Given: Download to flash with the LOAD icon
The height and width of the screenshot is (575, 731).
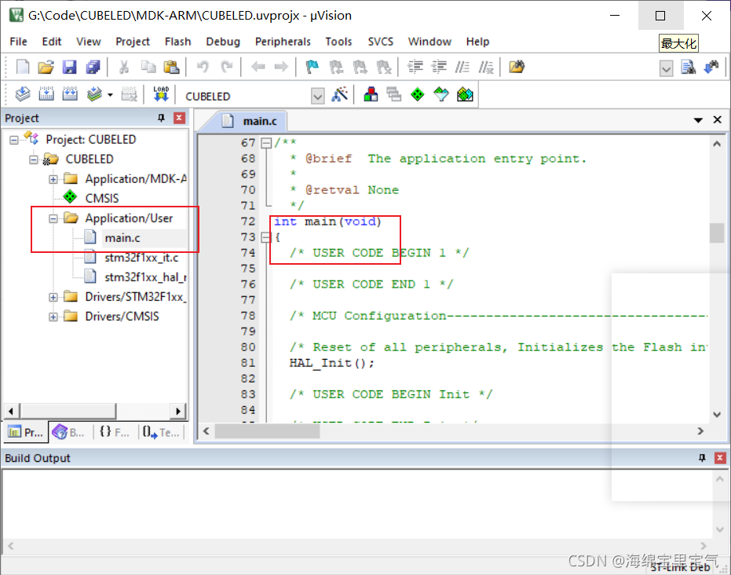Looking at the screenshot, I should (161, 93).
